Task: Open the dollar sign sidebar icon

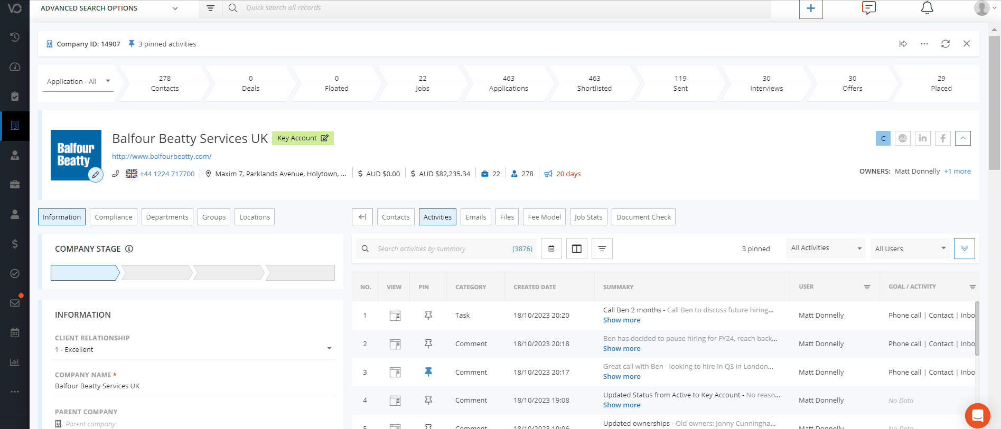Action: click(x=15, y=244)
